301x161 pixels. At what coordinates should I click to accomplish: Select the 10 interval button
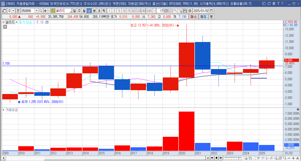click(124, 11)
